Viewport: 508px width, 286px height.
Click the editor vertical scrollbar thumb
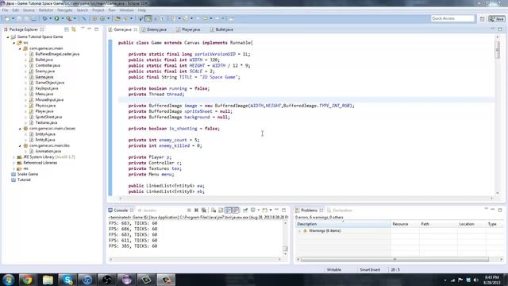coord(498,49)
